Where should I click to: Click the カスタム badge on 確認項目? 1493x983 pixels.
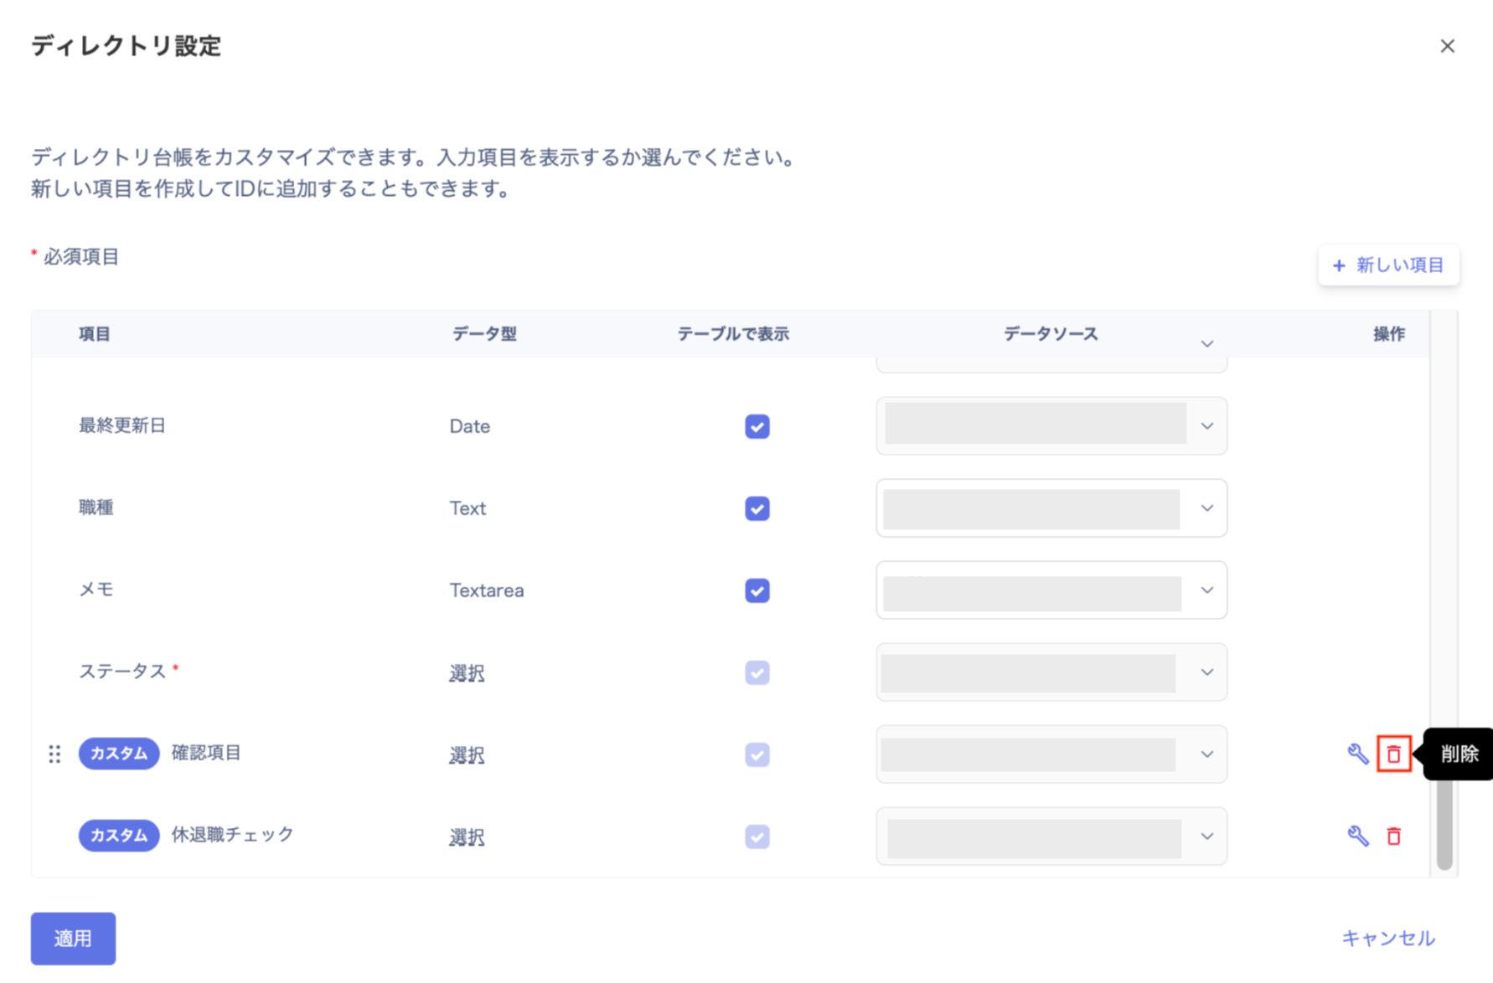119,754
